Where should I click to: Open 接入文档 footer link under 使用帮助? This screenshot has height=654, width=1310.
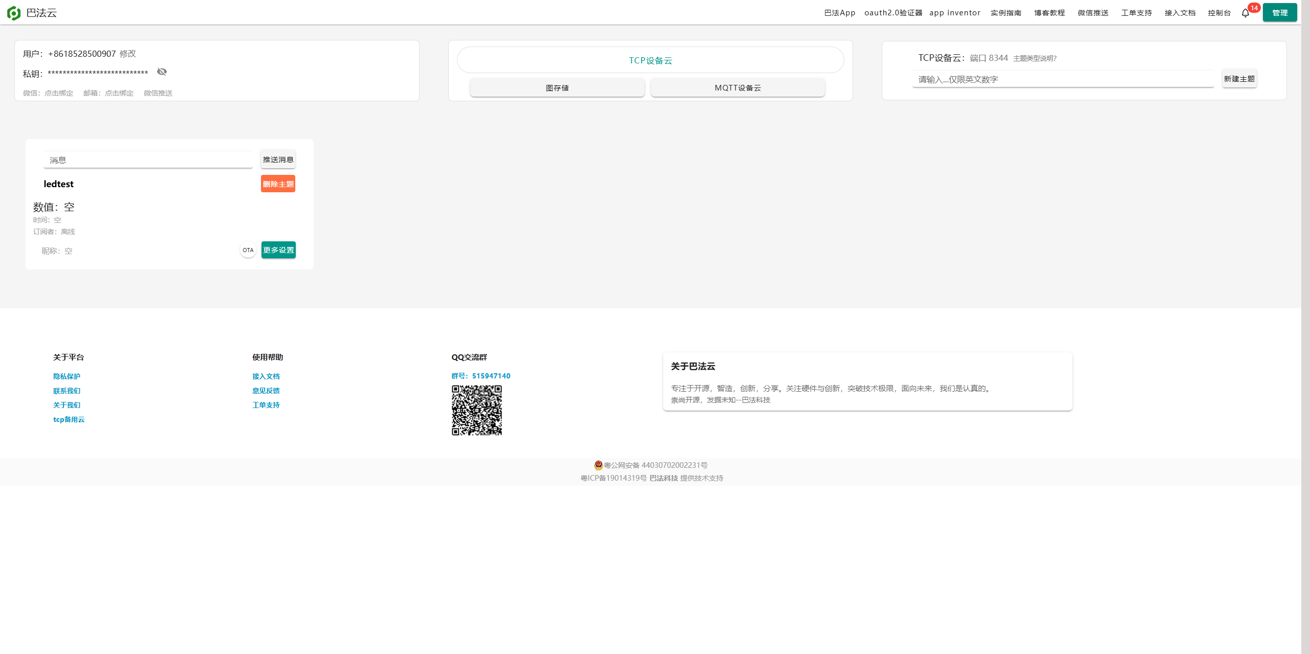(266, 376)
